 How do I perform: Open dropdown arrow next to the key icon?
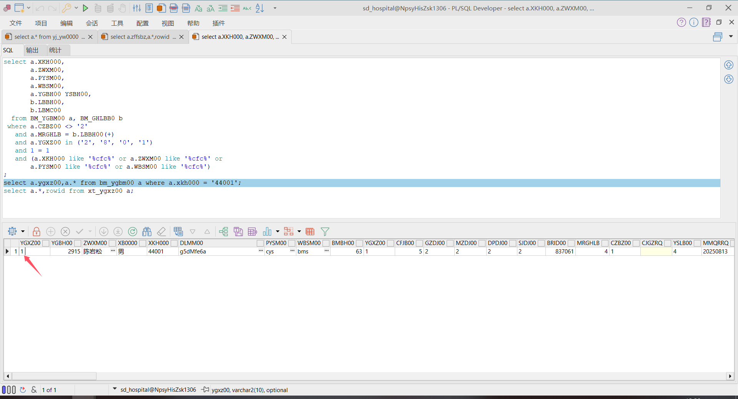76,8
